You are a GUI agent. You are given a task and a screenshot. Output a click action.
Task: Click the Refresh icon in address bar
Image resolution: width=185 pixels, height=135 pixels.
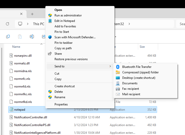[x=7, y=24]
